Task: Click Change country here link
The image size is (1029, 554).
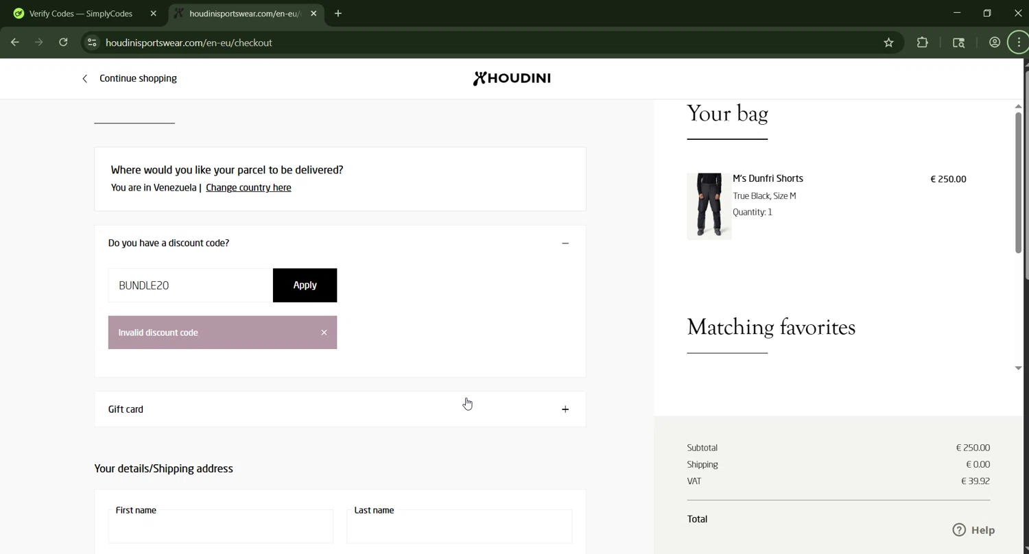Action: point(248,188)
